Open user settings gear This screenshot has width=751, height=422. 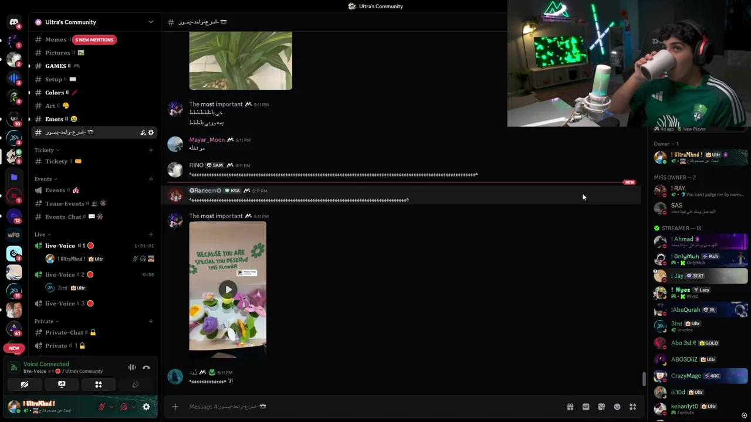tap(146, 407)
